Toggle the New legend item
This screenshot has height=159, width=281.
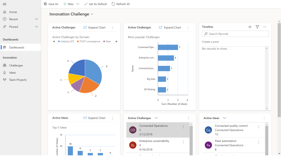coord(107,42)
